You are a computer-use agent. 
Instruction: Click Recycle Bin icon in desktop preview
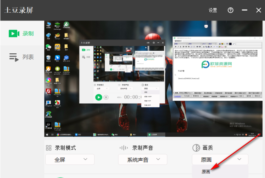48,58
